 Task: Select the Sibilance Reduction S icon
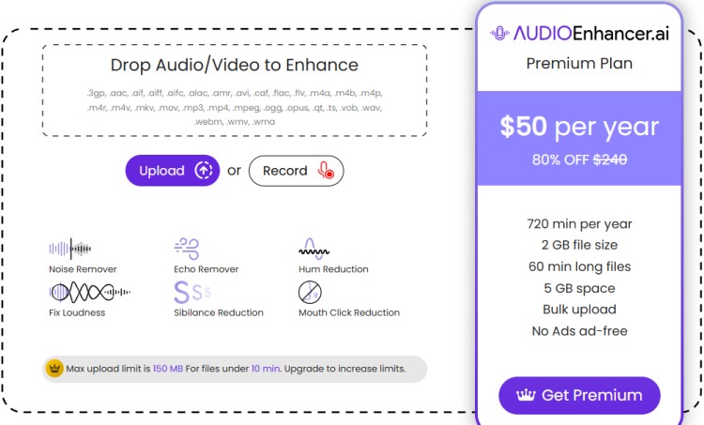click(x=191, y=292)
